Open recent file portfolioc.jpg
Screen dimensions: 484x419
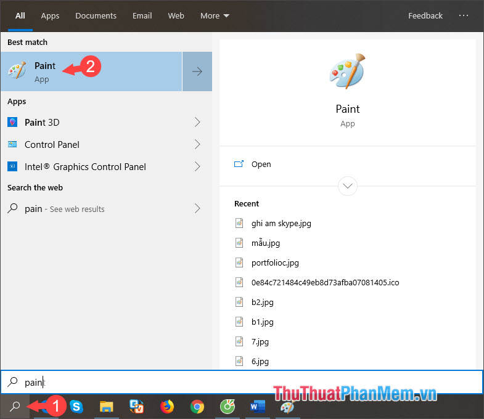point(275,262)
